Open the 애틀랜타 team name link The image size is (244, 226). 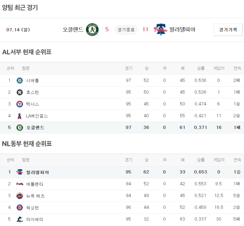pyautogui.click(x=34, y=184)
